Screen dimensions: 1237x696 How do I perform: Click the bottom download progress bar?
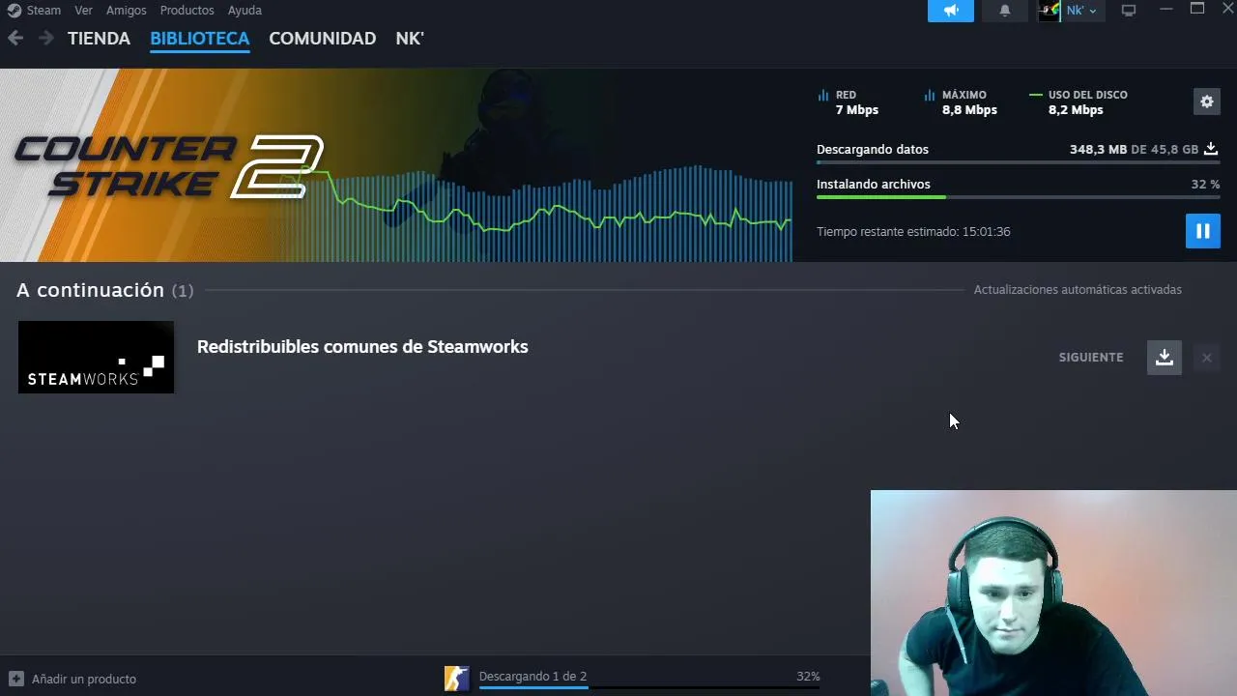pyautogui.click(x=649, y=688)
